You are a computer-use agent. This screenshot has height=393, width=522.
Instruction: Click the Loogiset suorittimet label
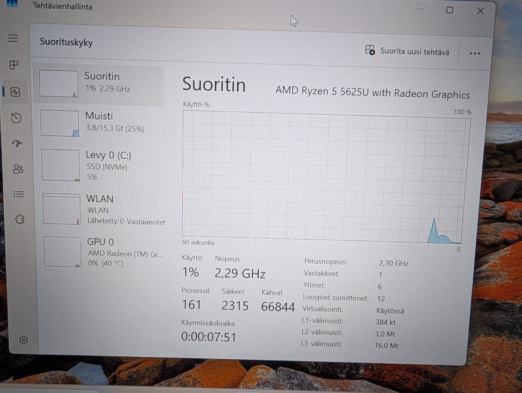[x=335, y=297]
